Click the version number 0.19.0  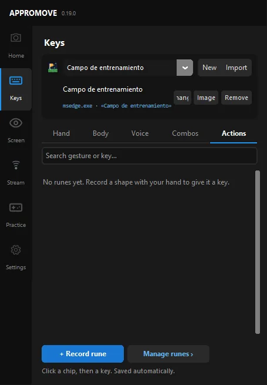click(69, 14)
